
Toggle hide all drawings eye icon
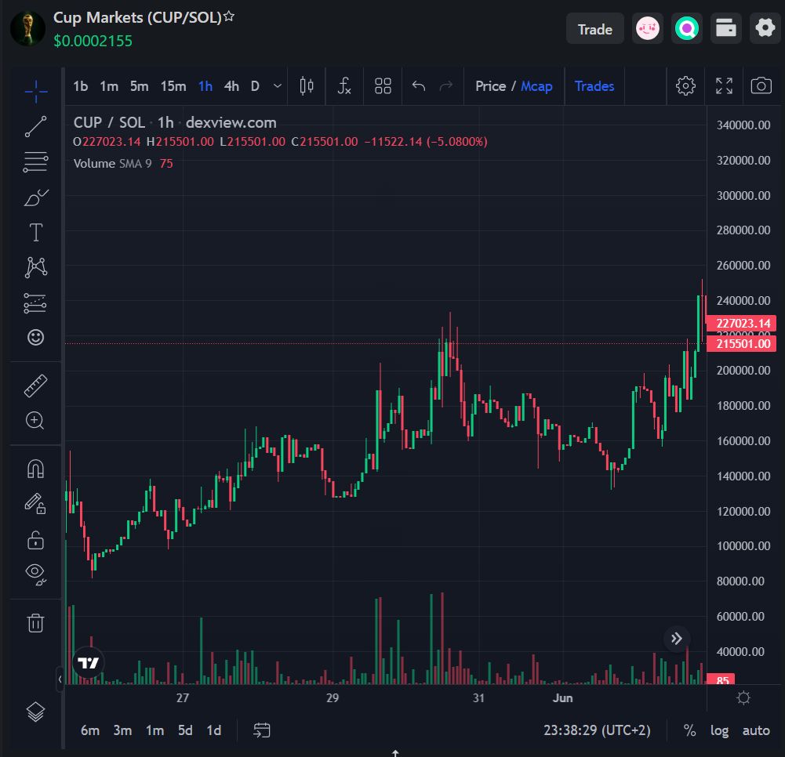(36, 574)
